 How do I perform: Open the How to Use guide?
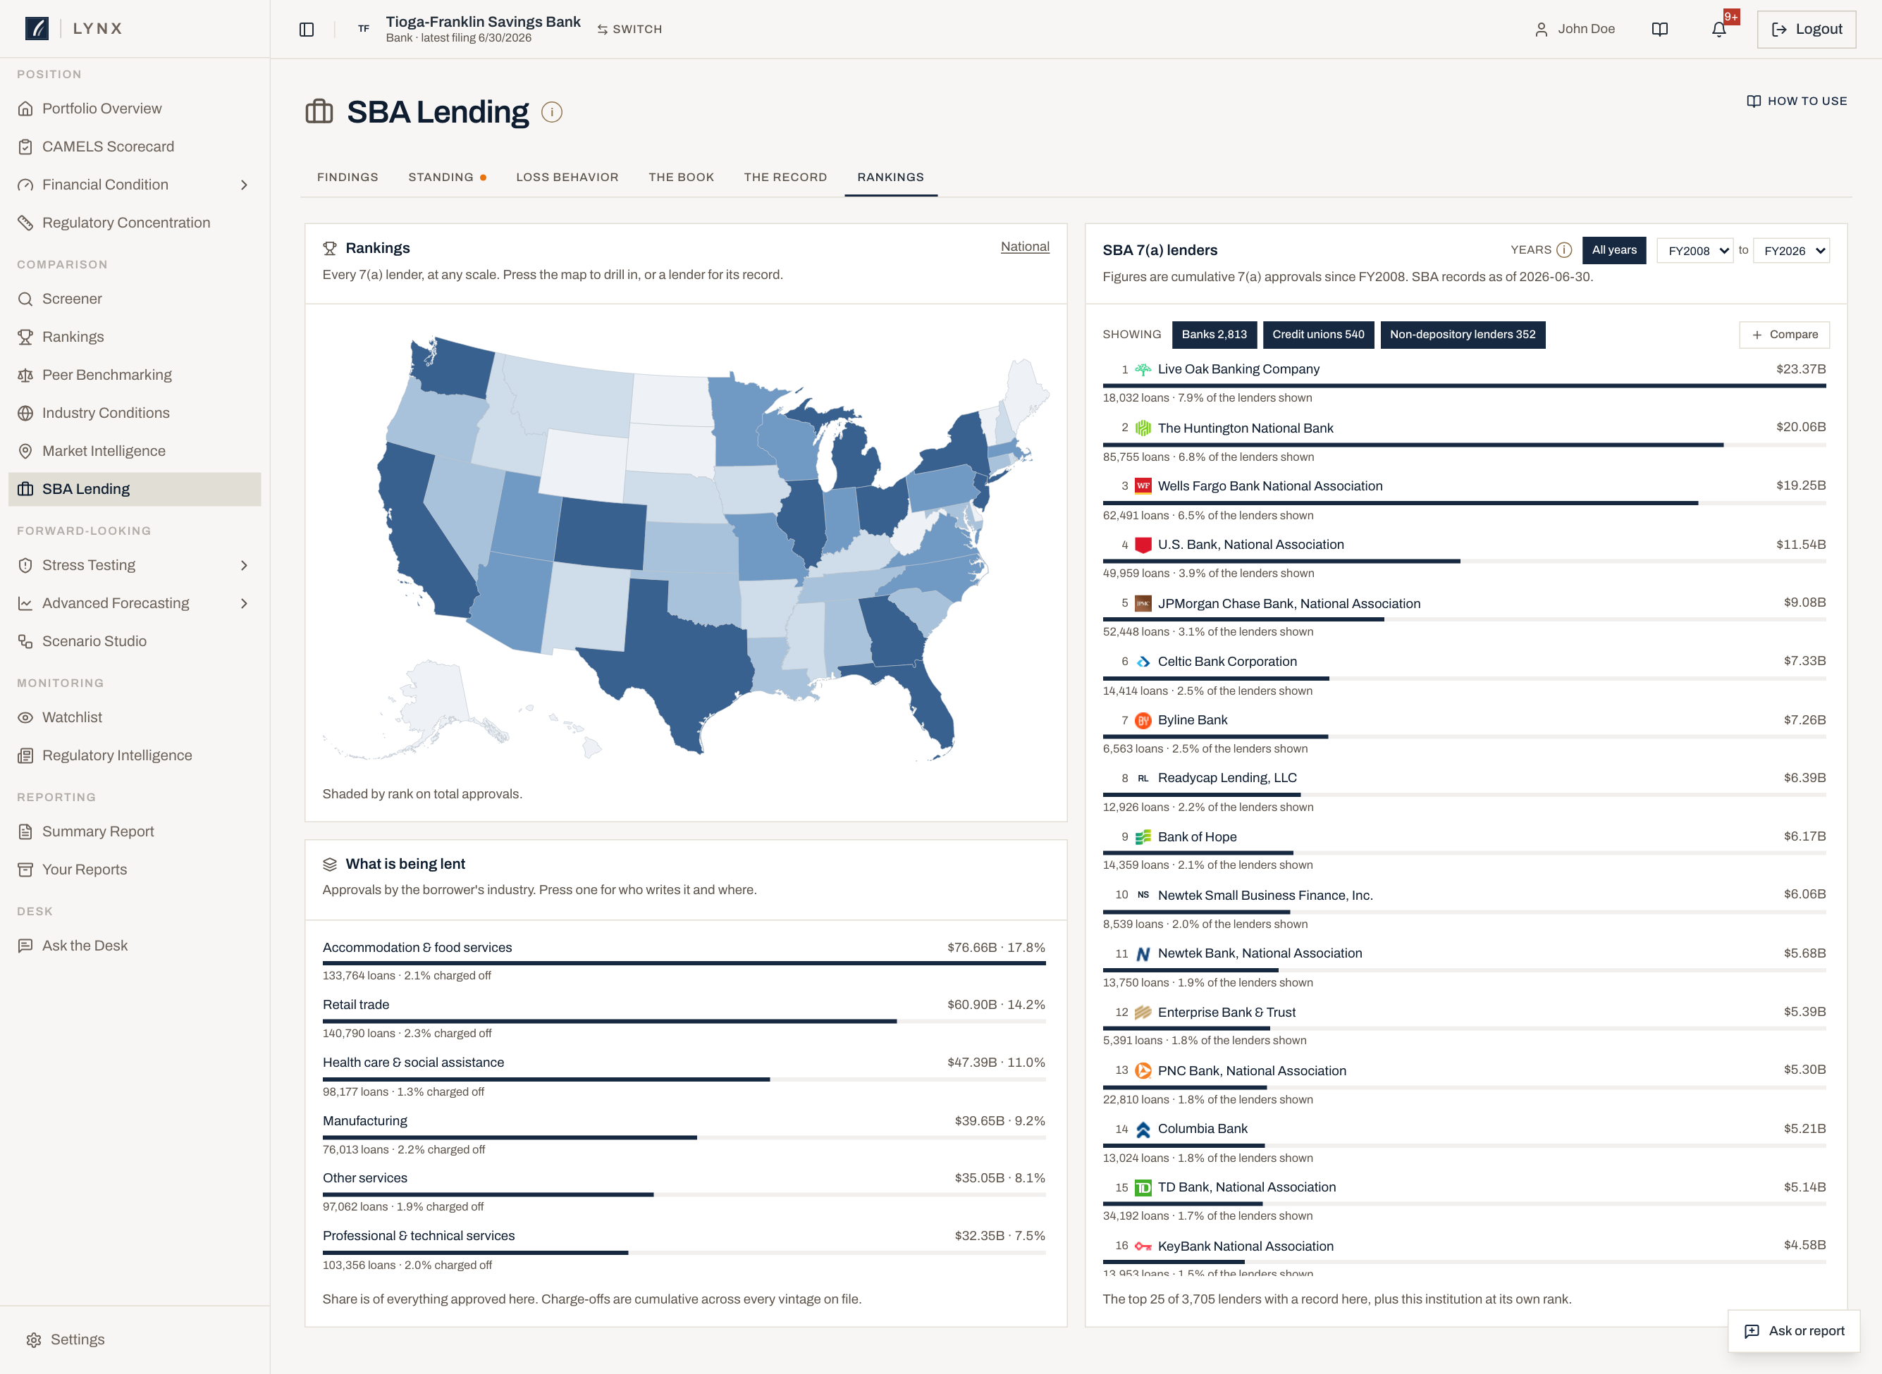[1796, 101]
